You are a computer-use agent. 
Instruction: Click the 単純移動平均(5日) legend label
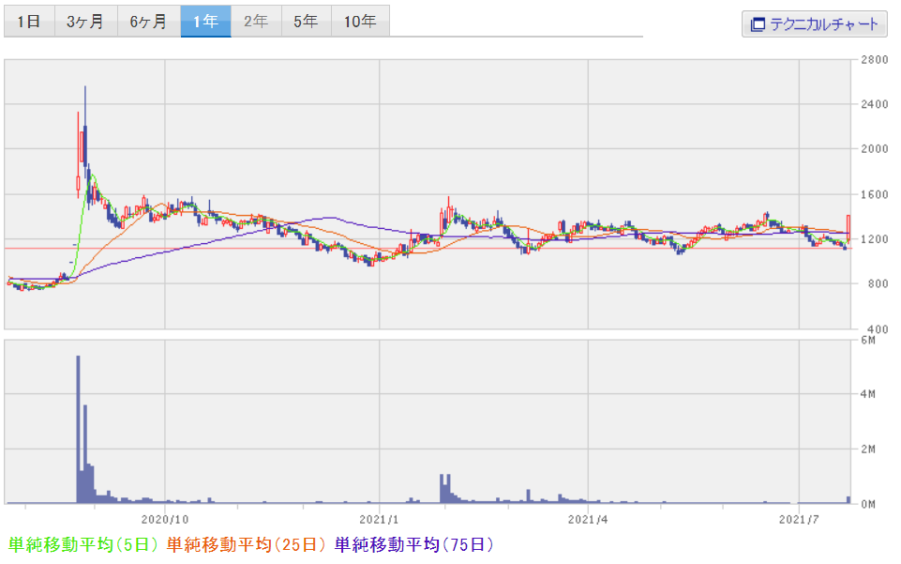click(83, 544)
